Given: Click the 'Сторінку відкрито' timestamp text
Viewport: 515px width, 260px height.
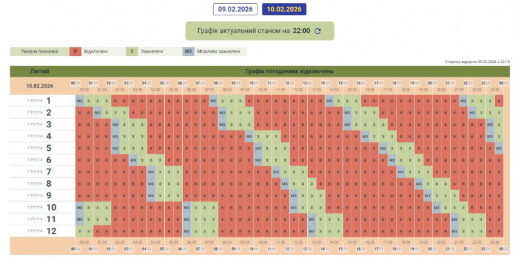Looking at the screenshot, I should pos(477,61).
